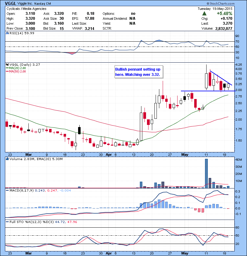Click the MA(50) 2.08 legend text
The height and width of the screenshot is (256, 247).
coord(17,72)
